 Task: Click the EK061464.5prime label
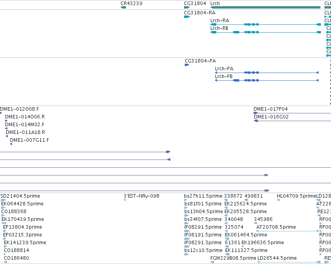click(246, 235)
